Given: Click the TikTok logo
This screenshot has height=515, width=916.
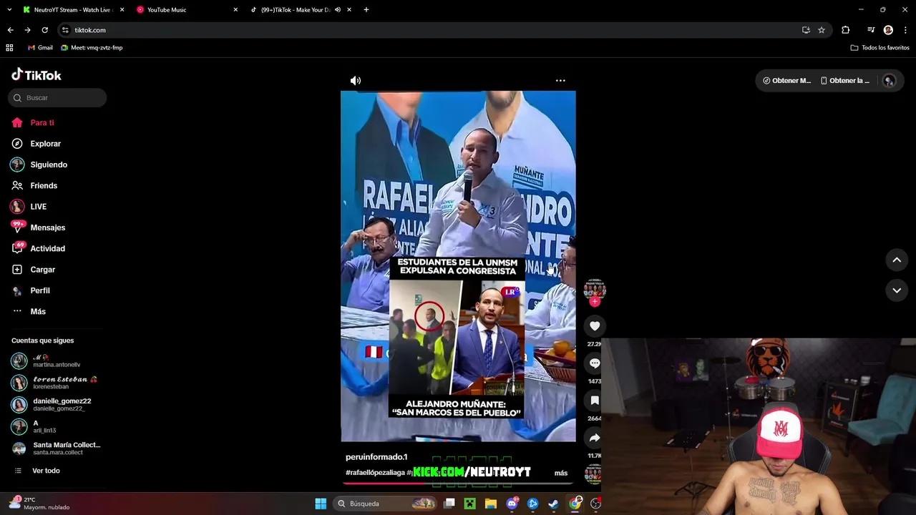Looking at the screenshot, I should pos(36,75).
